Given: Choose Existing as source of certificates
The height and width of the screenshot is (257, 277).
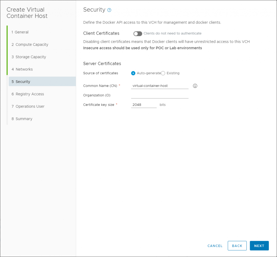Looking at the screenshot, I should pyautogui.click(x=163, y=73).
